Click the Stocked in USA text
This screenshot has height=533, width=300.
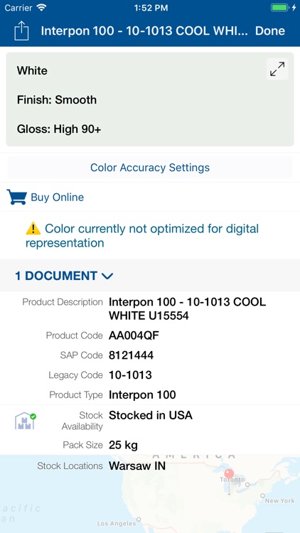(151, 415)
